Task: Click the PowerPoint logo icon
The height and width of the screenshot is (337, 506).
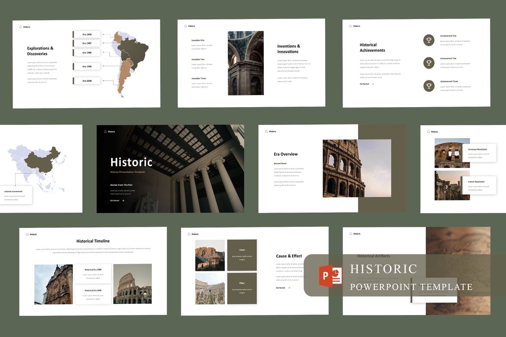Action: point(330,277)
